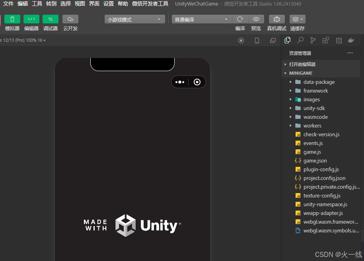Collapse the MINIGAME folder tree
364x261 pixels.
point(285,73)
